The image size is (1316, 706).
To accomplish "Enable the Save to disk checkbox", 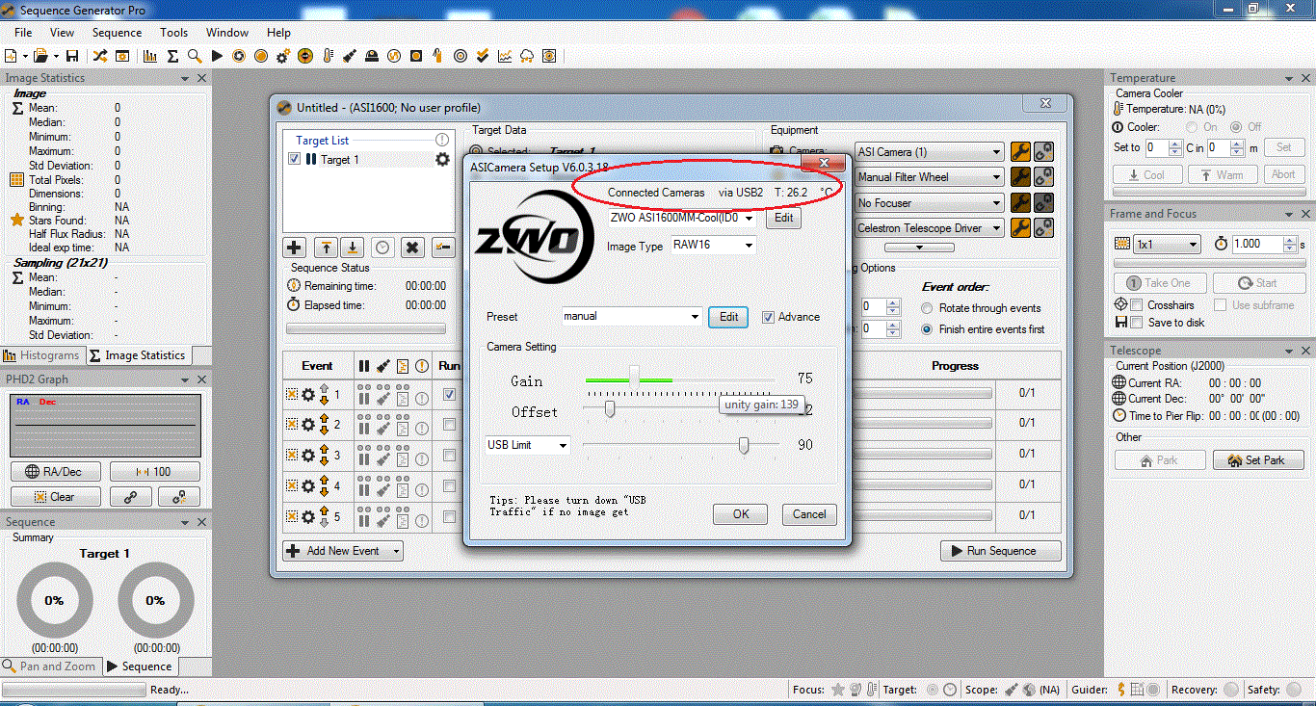I will coord(1136,323).
